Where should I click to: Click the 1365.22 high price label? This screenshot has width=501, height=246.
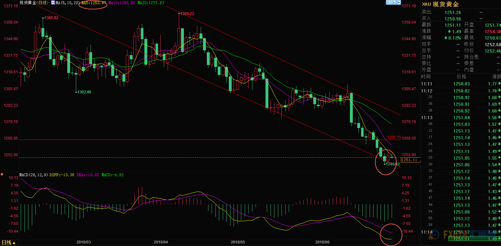pos(187,14)
